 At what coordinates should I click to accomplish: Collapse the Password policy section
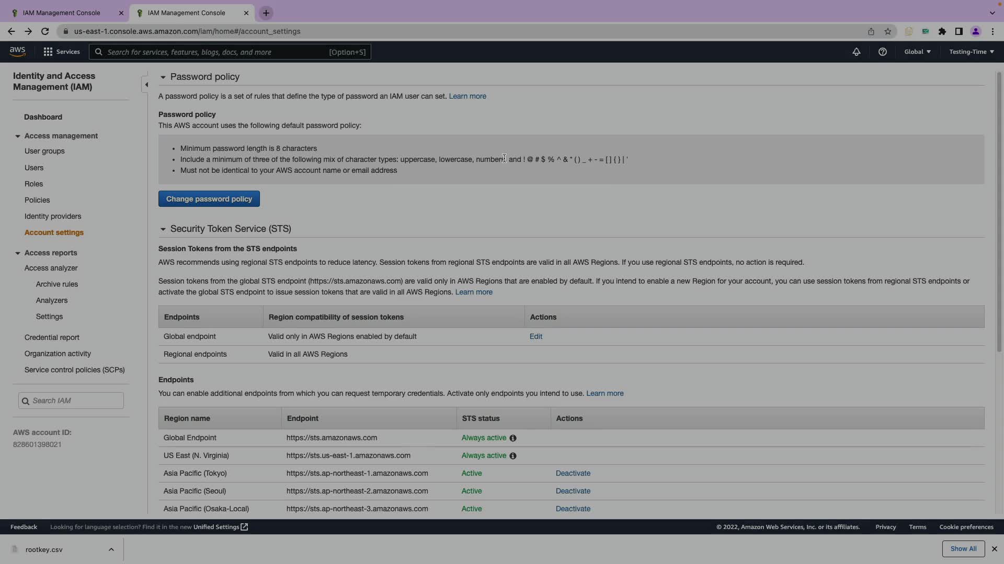point(163,77)
